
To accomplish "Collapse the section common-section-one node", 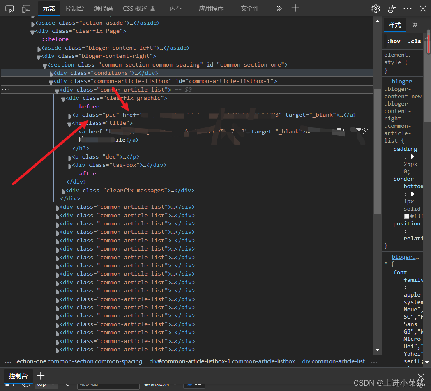I will (45, 66).
